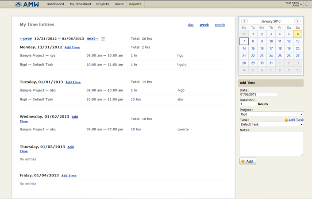Open My Timesheet menu
Viewport: 312px width, 199px height.
81,4
